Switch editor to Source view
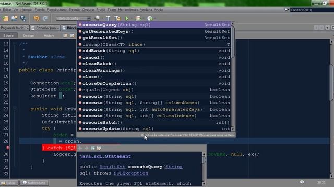Screen dimensions: 334x187 click(x=8, y=36)
